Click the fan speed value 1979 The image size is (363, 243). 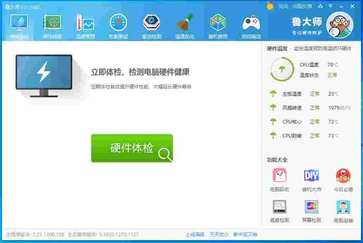[334, 108]
